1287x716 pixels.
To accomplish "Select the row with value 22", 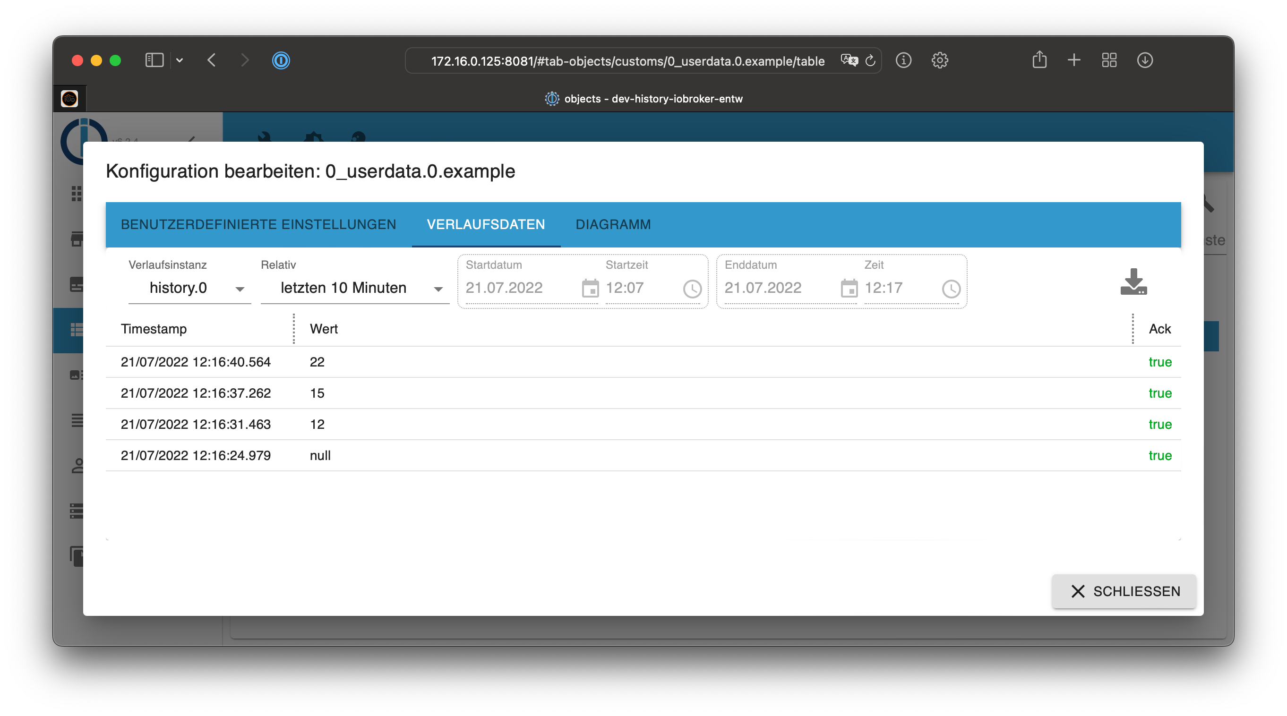I will coord(643,362).
